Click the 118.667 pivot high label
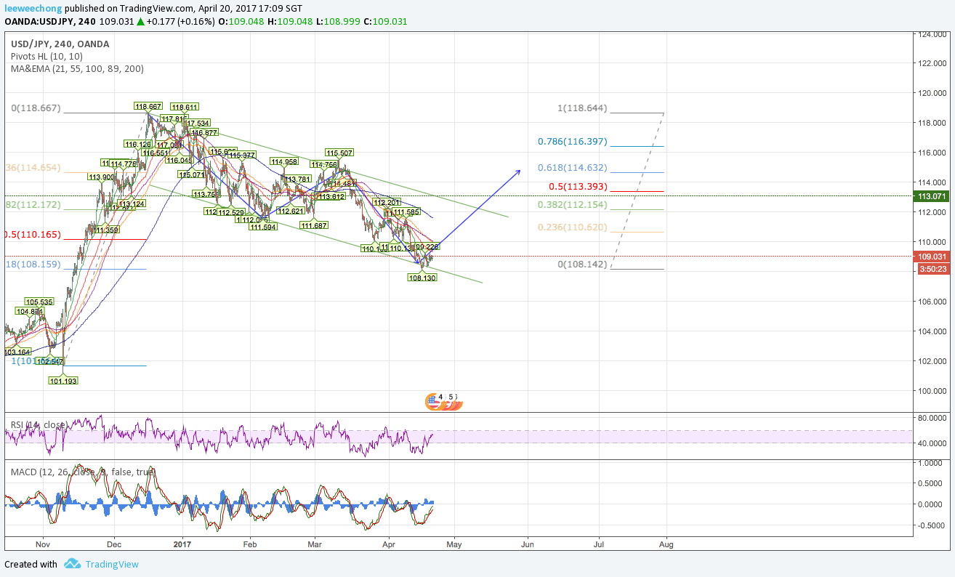Screen dimensions: 955x577 click(148, 106)
